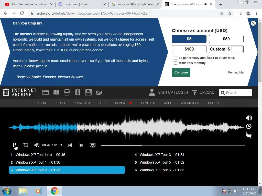The width and height of the screenshot is (262, 196).
Task: Share this page icon
Action: pyautogui.click(x=222, y=13)
